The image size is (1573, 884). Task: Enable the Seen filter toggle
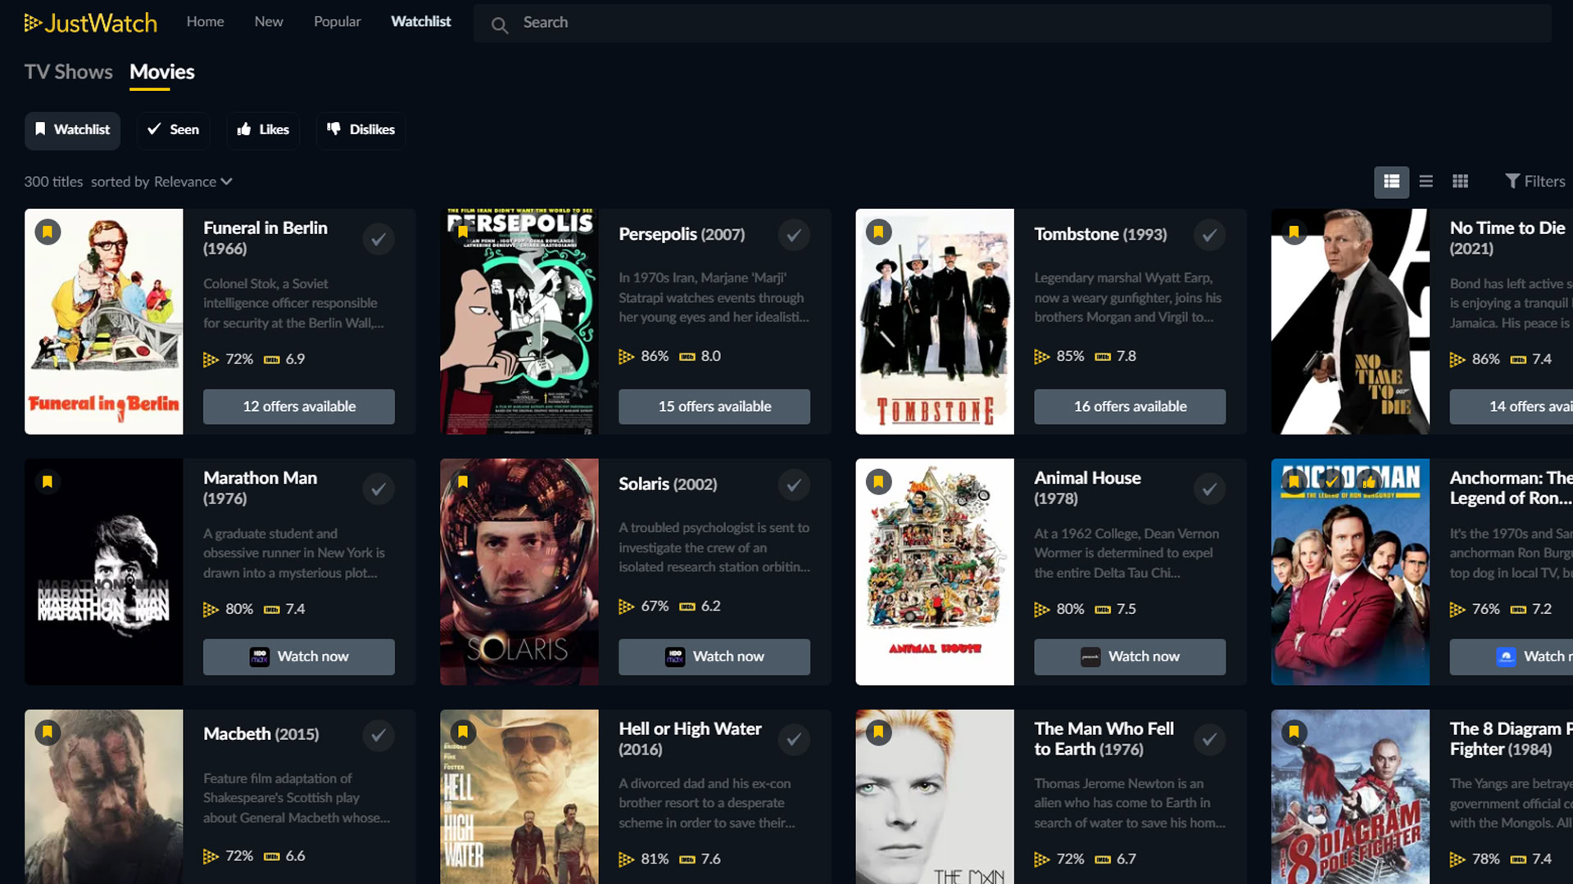click(x=174, y=129)
